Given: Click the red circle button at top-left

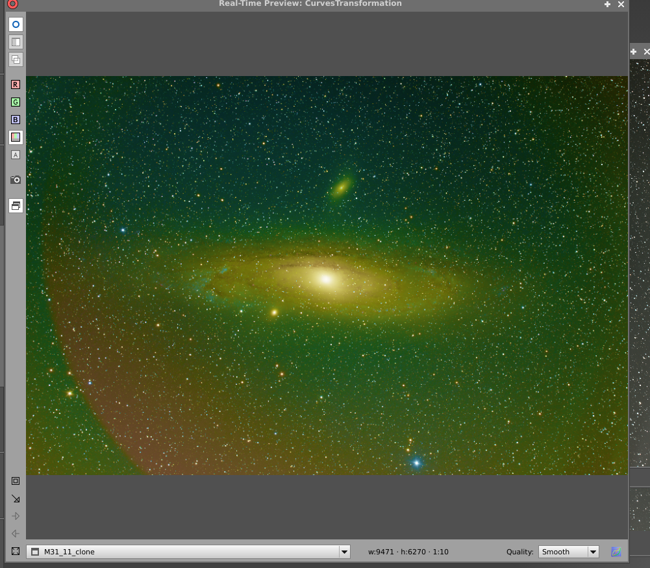Looking at the screenshot, I should (13, 4).
